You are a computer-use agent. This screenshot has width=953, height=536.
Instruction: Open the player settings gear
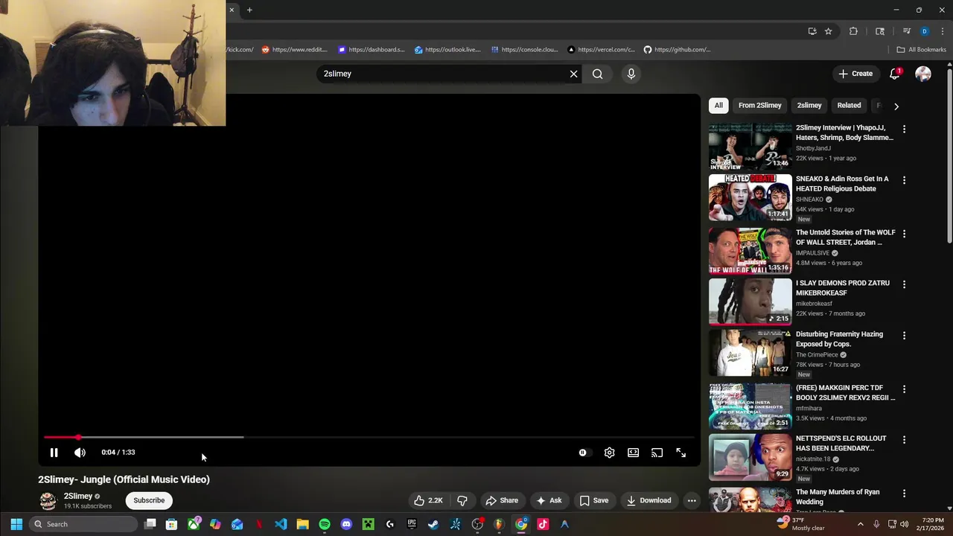[x=609, y=453]
